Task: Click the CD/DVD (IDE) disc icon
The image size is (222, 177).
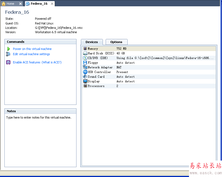Action: [x=85, y=58]
